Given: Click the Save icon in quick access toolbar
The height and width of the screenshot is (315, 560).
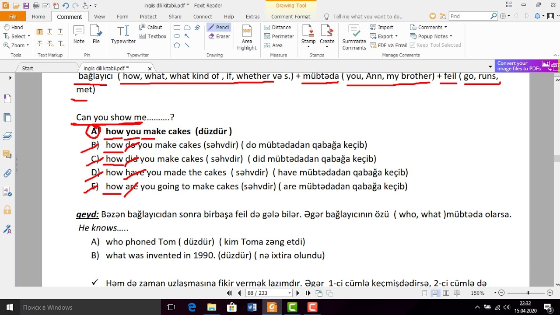Looking at the screenshot, I should 26,6.
